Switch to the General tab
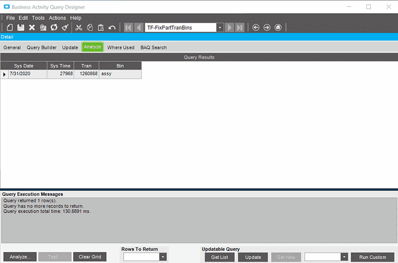This screenshot has width=398, height=263. point(12,47)
